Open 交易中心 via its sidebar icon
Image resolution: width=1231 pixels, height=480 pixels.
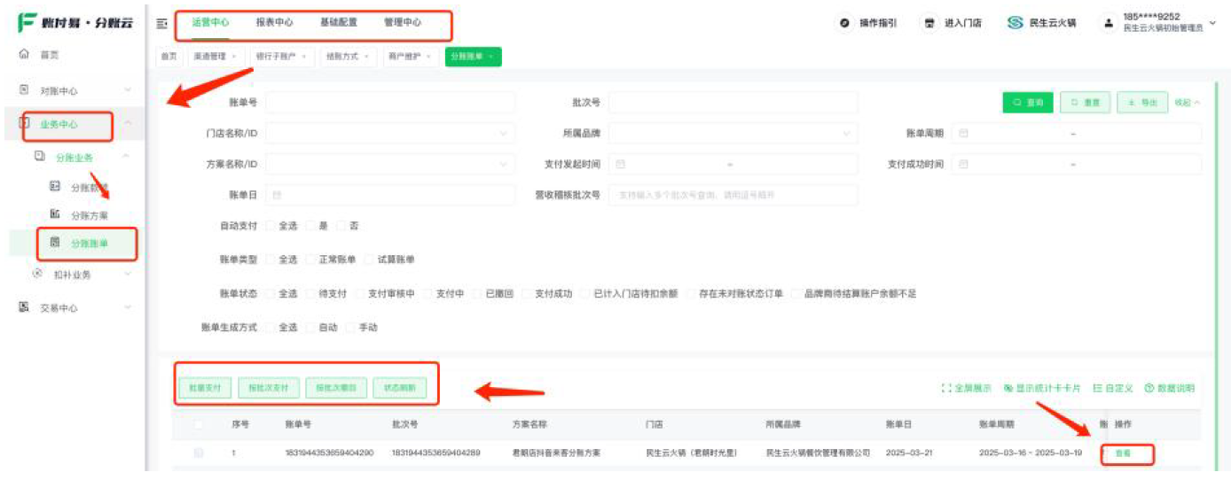click(24, 308)
